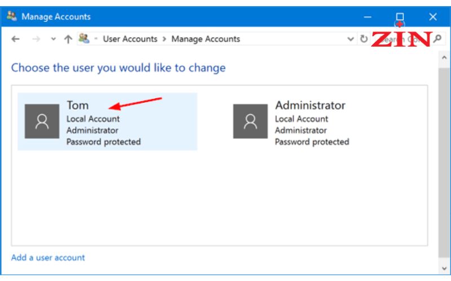
Task: Select User Accounts in the breadcrumb
Action: pyautogui.click(x=130, y=39)
